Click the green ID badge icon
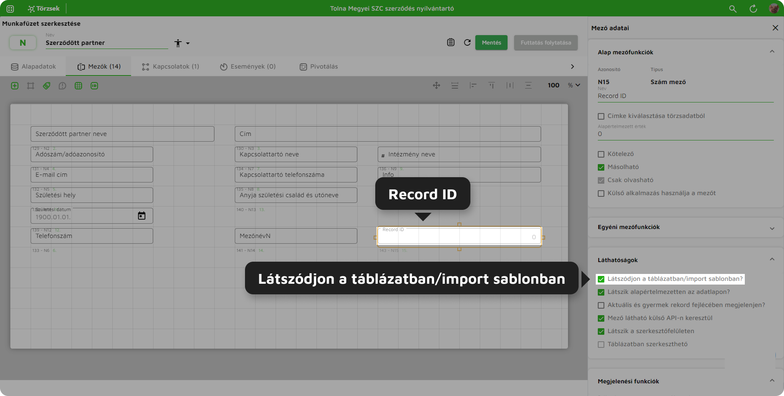The image size is (784, 396). coord(94,86)
